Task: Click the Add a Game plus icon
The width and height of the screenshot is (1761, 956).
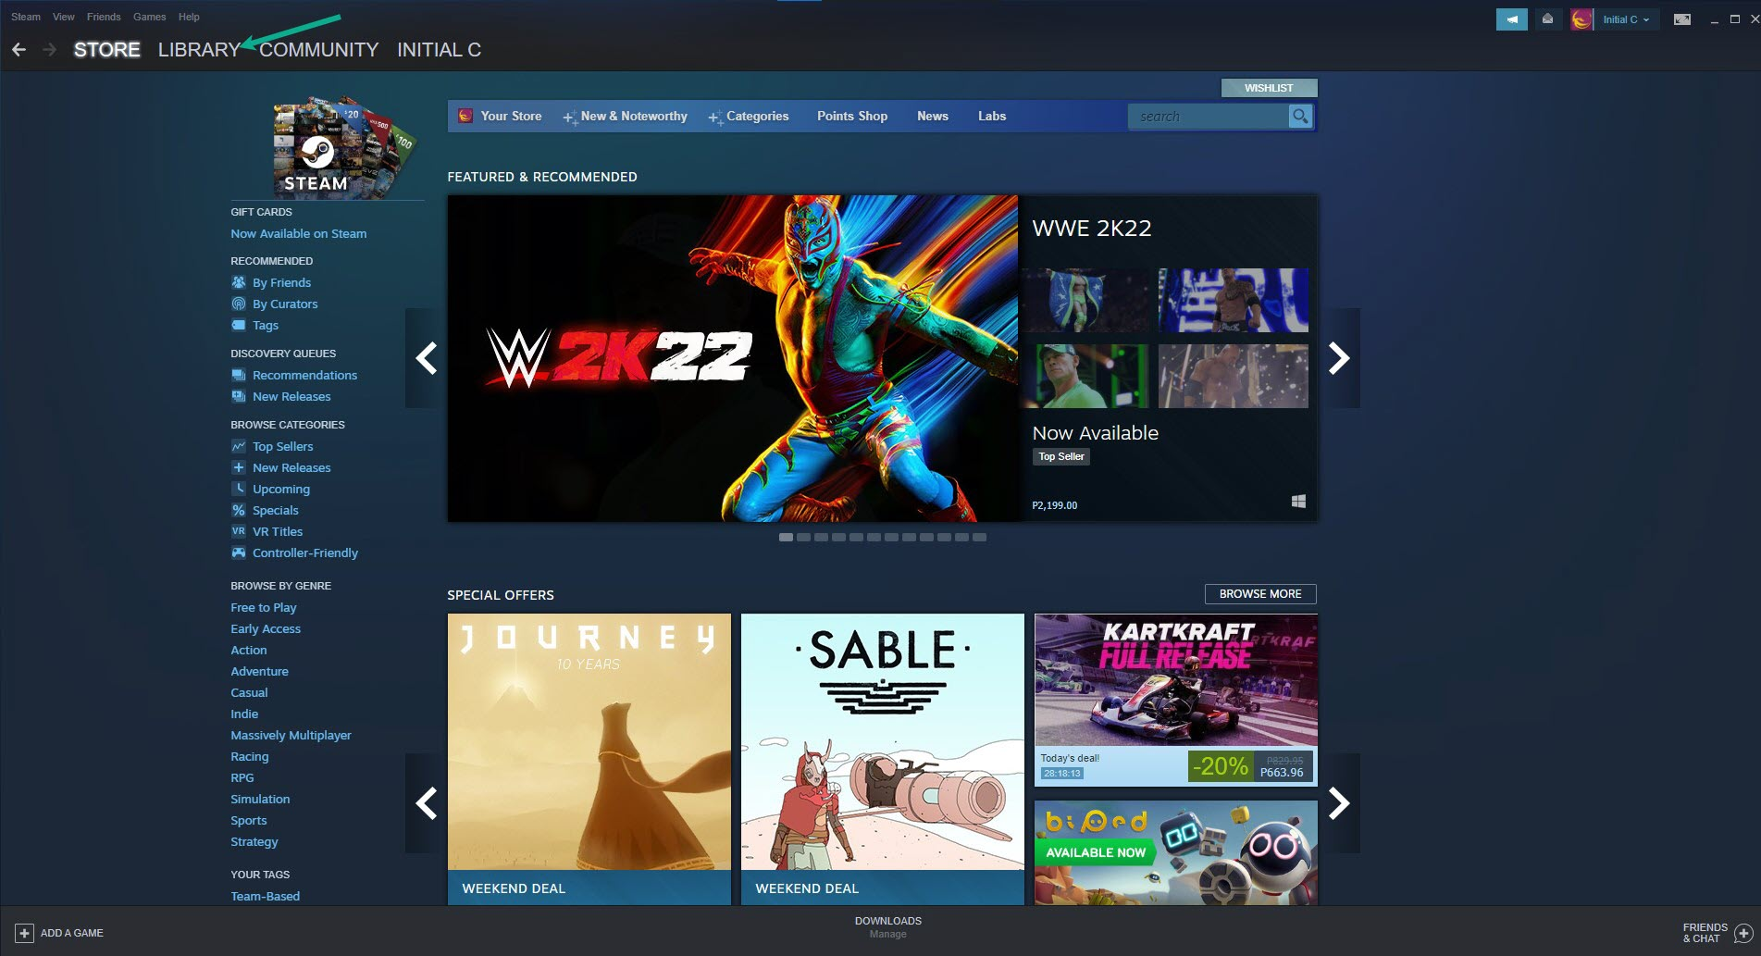Action: pos(25,933)
